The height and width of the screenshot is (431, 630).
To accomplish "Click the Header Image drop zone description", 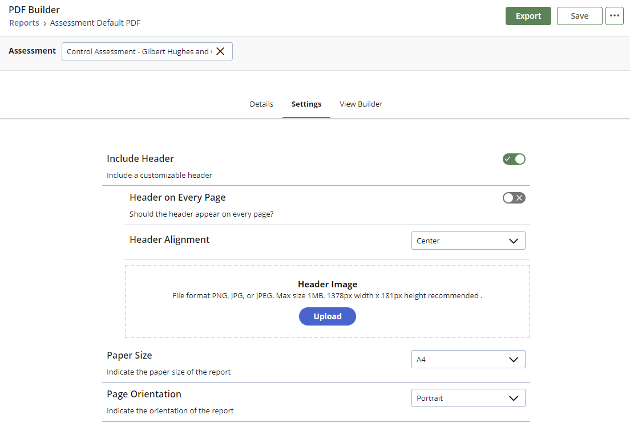I will click(328, 296).
